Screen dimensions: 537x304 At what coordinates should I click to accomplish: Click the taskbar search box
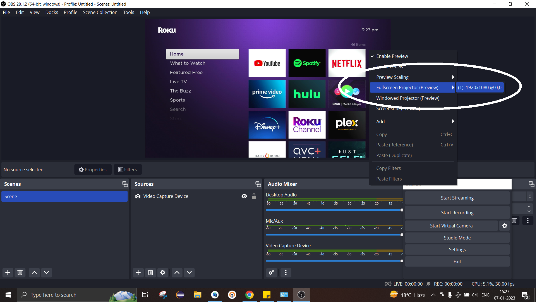coord(77,295)
